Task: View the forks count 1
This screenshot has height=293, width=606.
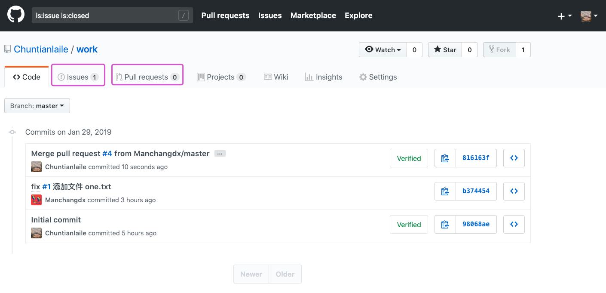Action: coord(523,49)
